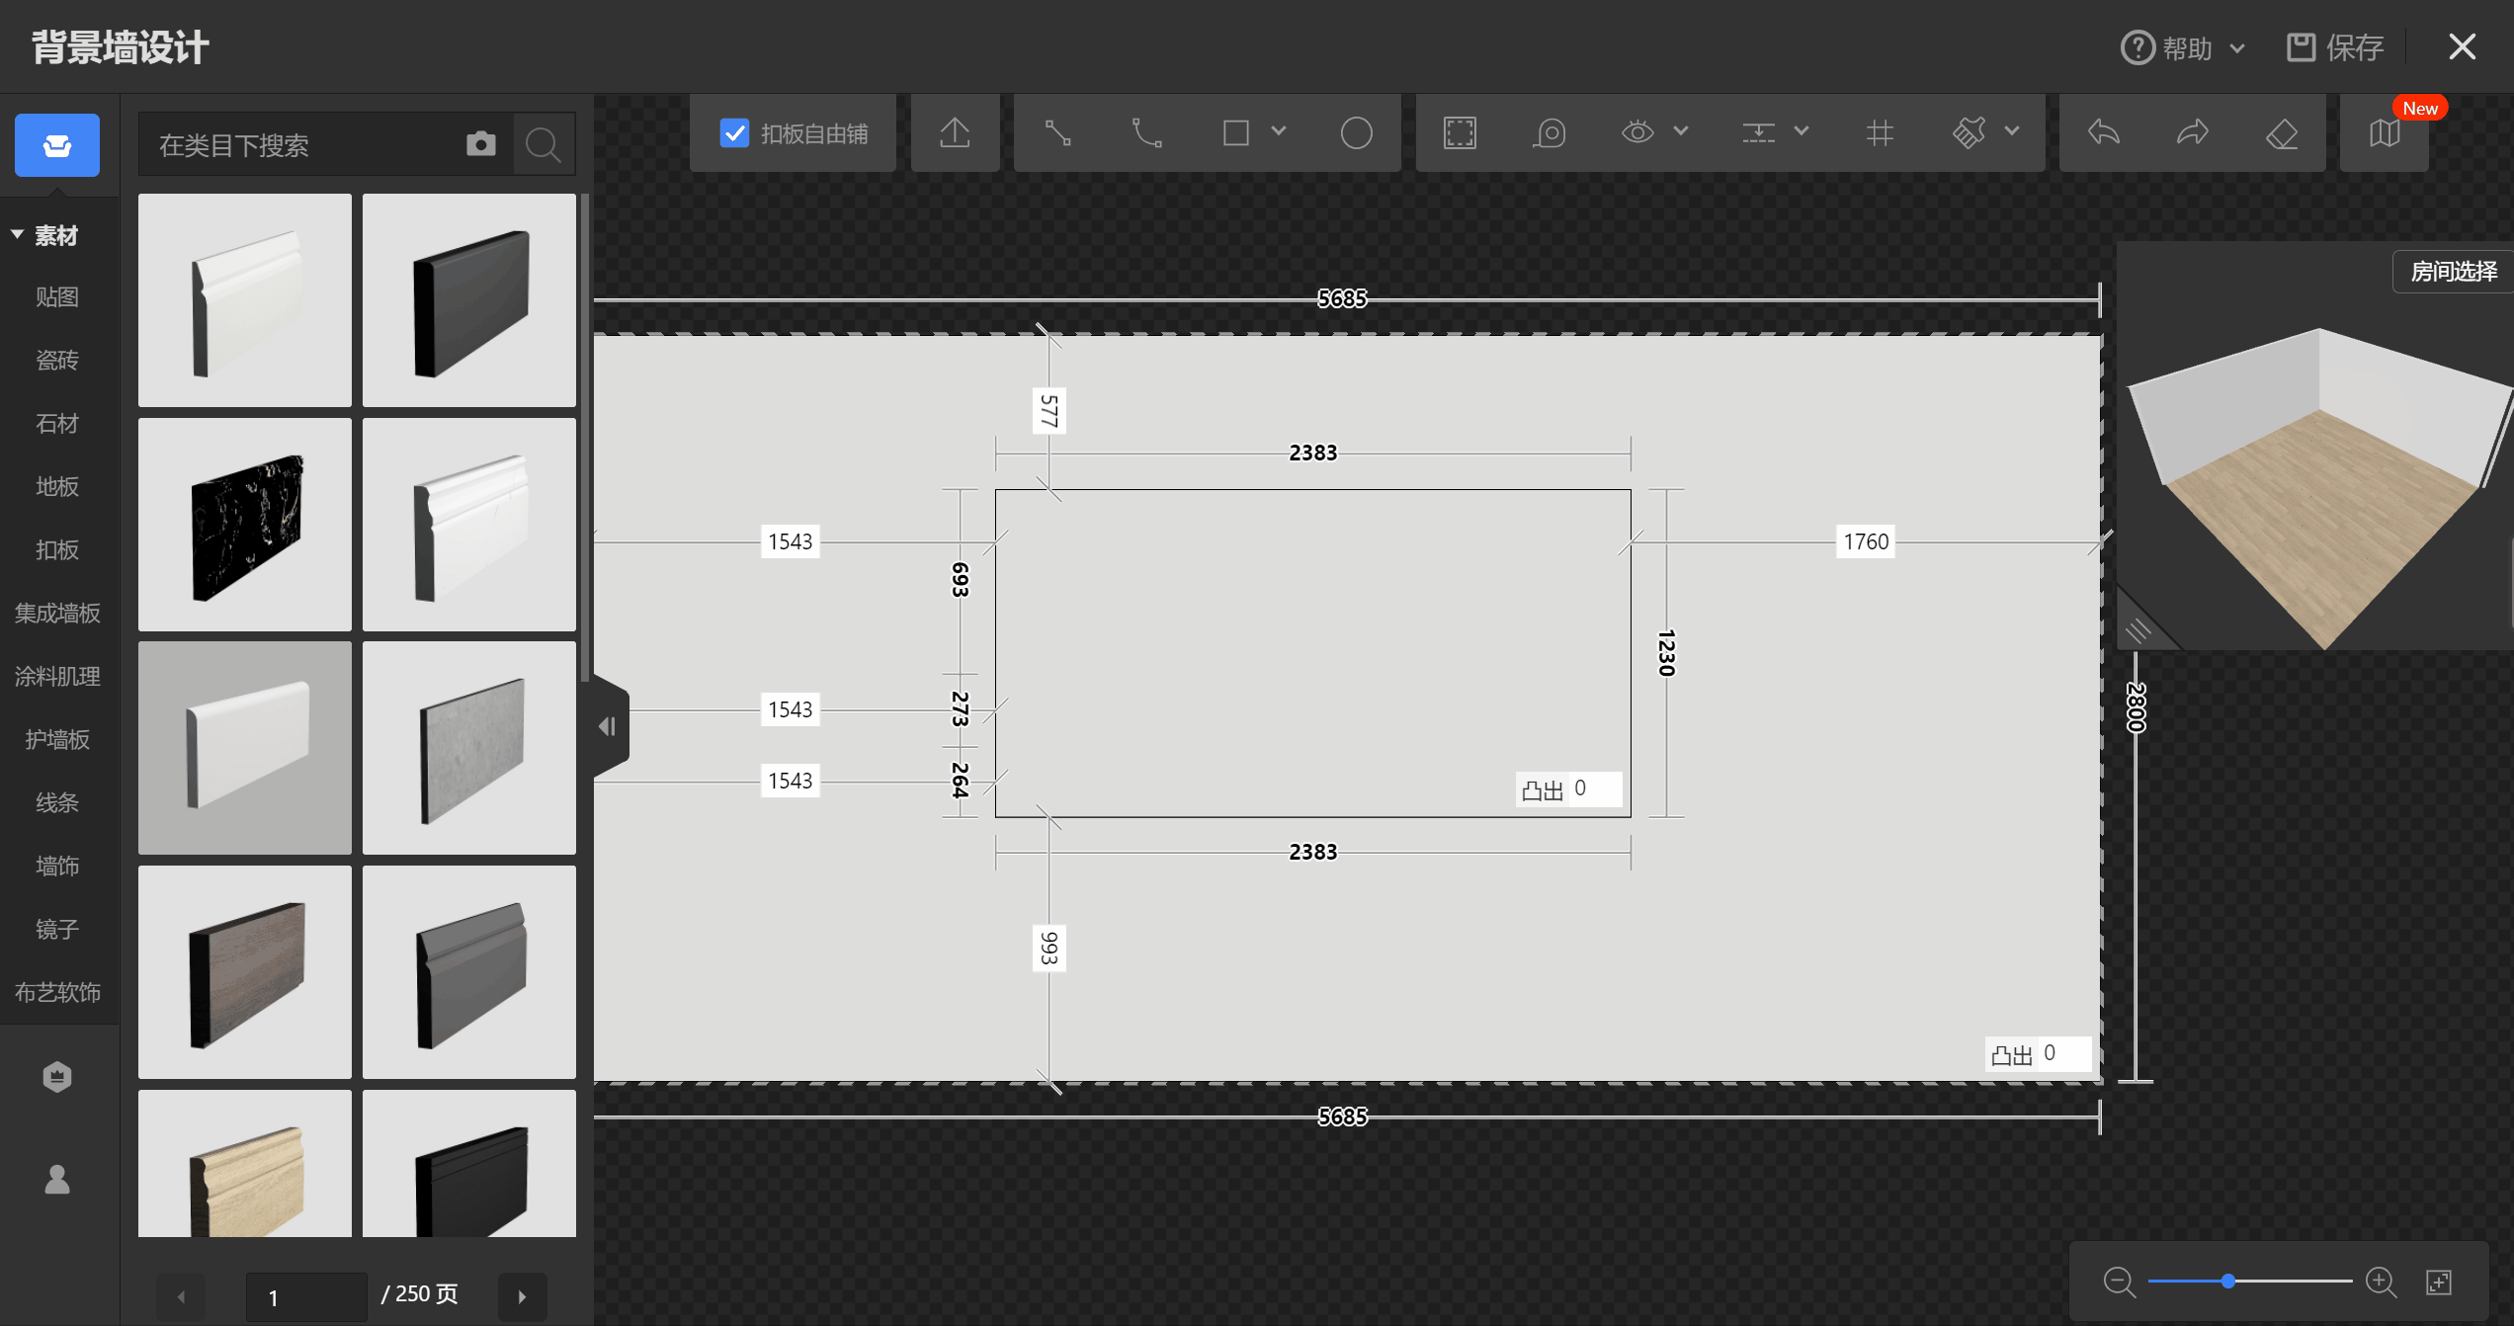Viewport: 2514px width, 1326px height.
Task: Collapse the material panel with arrow handle
Action: (608, 727)
